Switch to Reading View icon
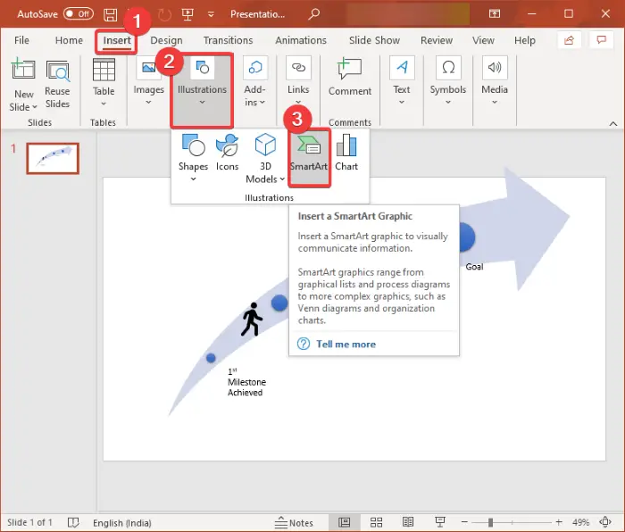 point(408,522)
